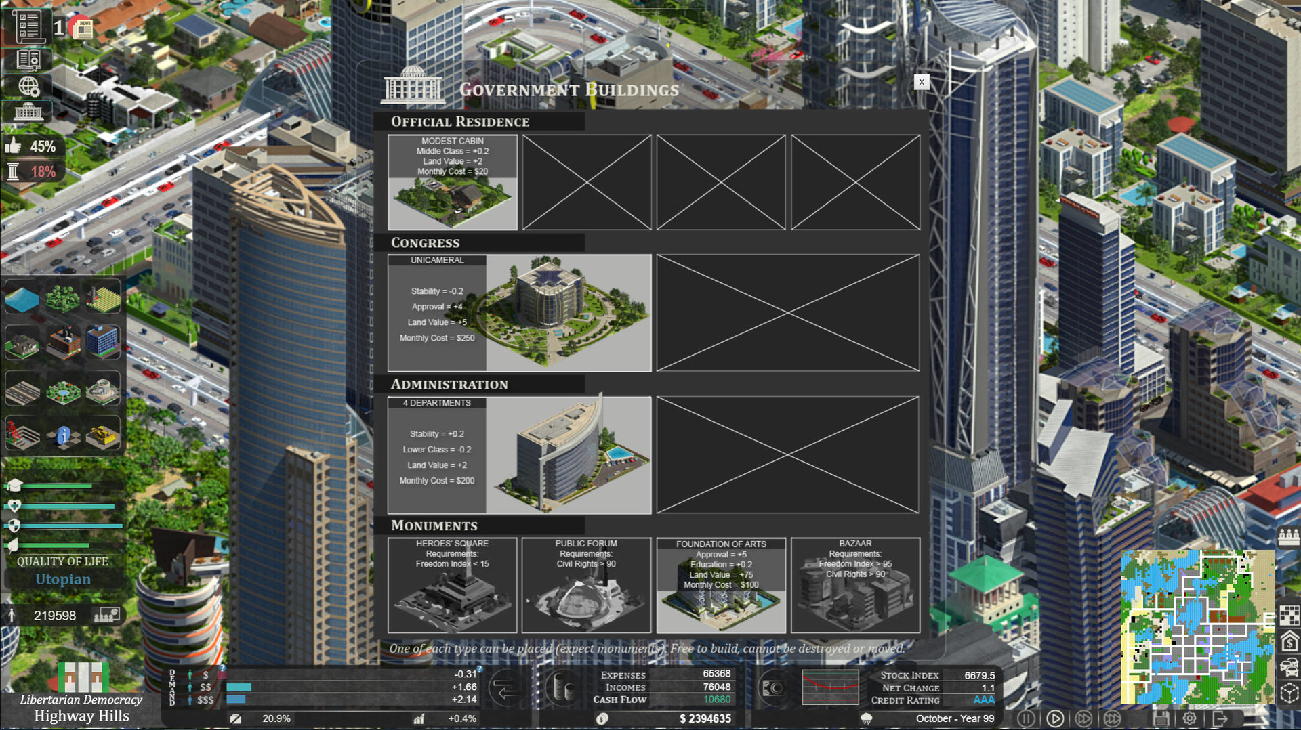Build the Public Forum monument
Viewport: 1301px width, 730px height.
[586, 586]
